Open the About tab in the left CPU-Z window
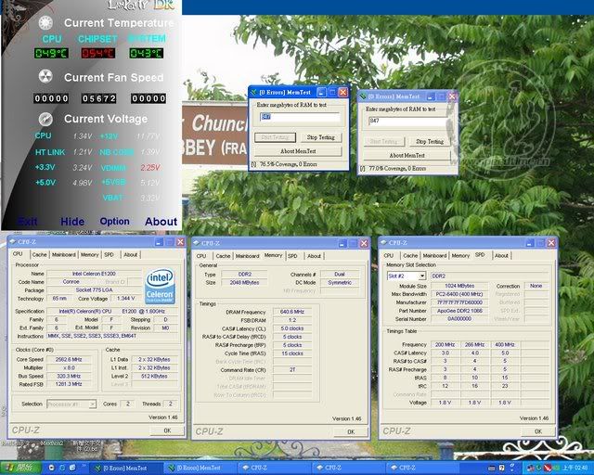The width and height of the screenshot is (594, 475). (x=130, y=254)
